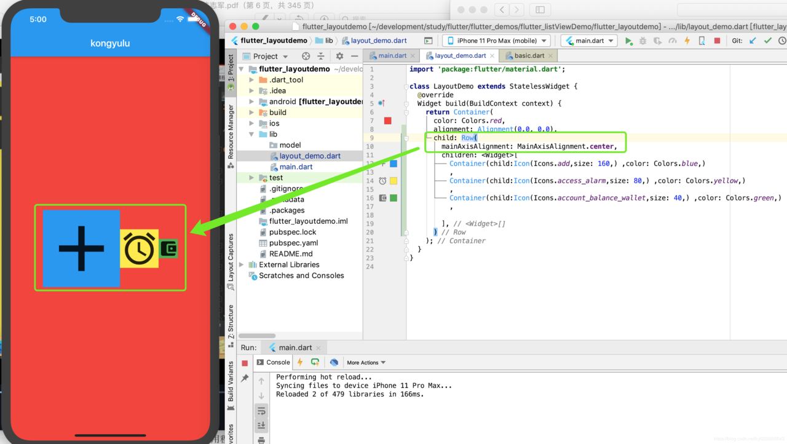Viewport: 787px width, 444px height.
Task: Click Attach debugger to process icon
Action: click(702, 41)
